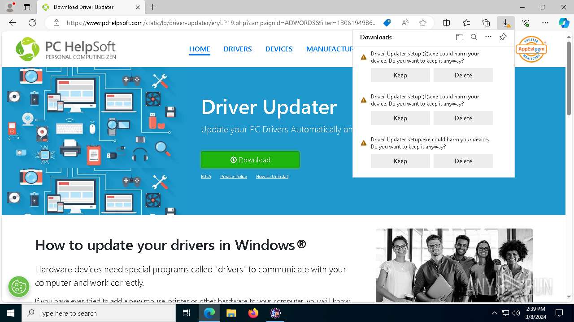
Task: Open the shopping tag icon in address bar
Action: pos(387,23)
